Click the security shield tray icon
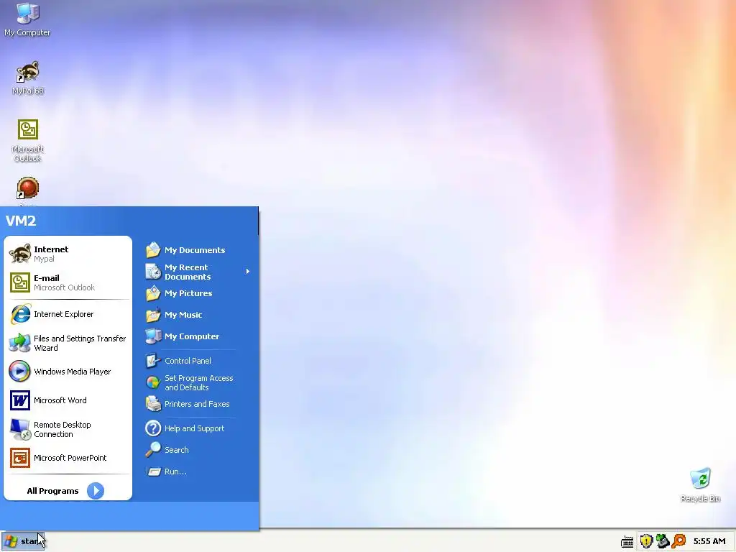This screenshot has height=552, width=736. point(646,541)
